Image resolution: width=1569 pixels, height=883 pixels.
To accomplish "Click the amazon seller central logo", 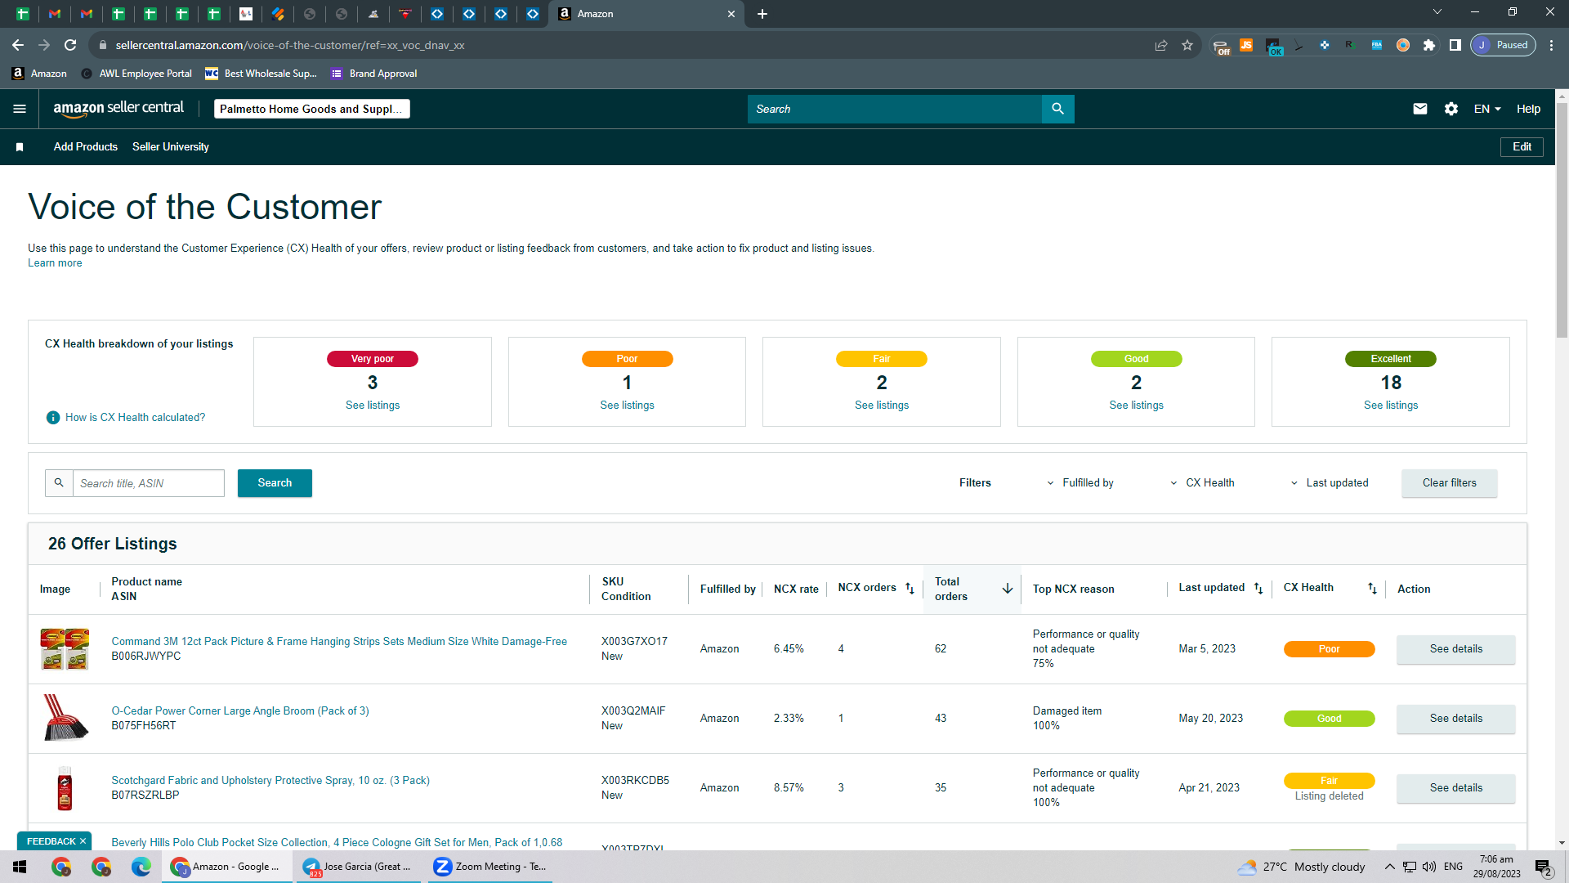I will (118, 109).
